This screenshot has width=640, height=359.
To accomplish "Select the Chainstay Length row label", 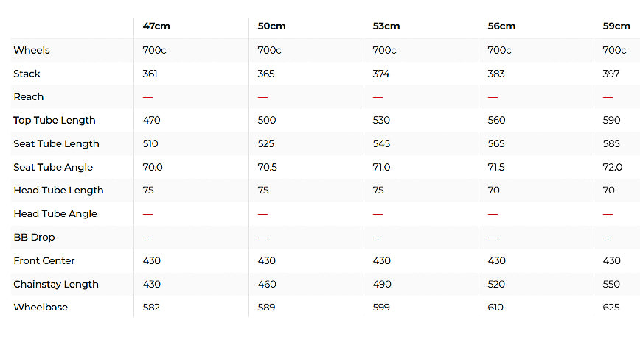I will [56, 285].
